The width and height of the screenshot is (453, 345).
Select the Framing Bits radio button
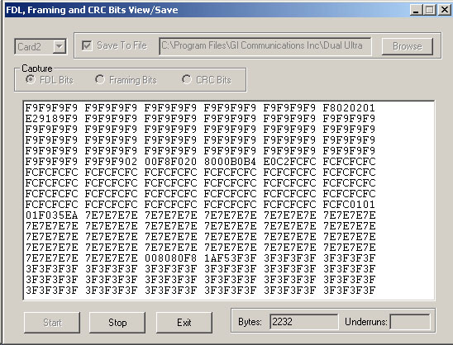click(x=100, y=79)
